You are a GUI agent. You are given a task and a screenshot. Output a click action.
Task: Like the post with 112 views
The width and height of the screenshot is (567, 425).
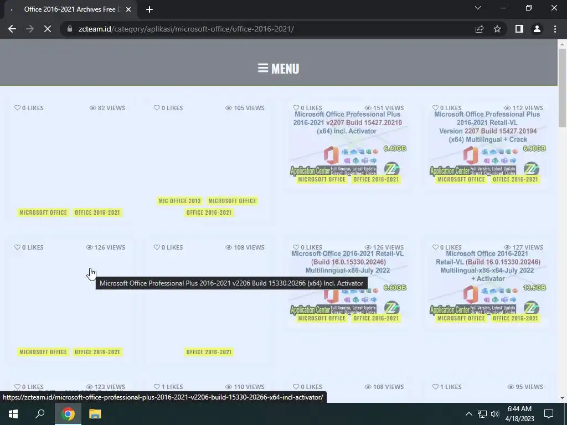447,108
